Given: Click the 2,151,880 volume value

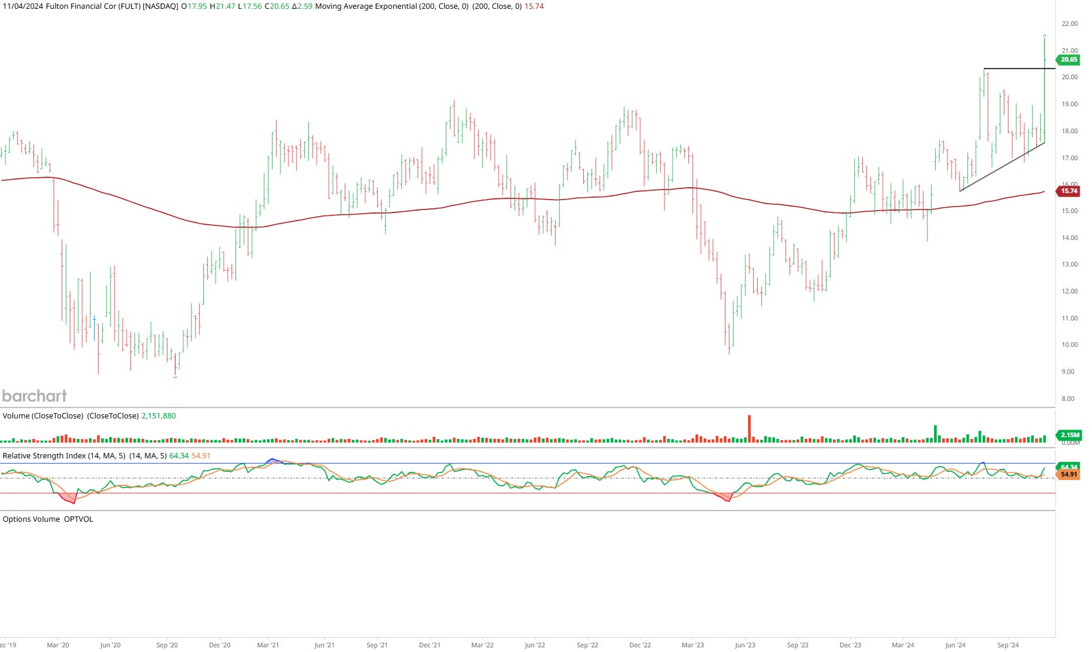Looking at the screenshot, I should coord(159,416).
